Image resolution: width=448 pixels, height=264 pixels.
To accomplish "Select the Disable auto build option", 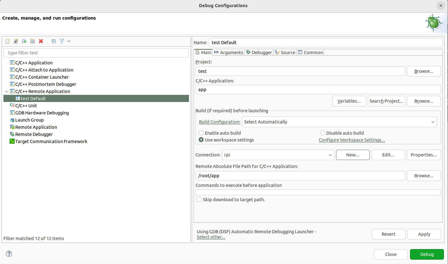I will [323, 133].
